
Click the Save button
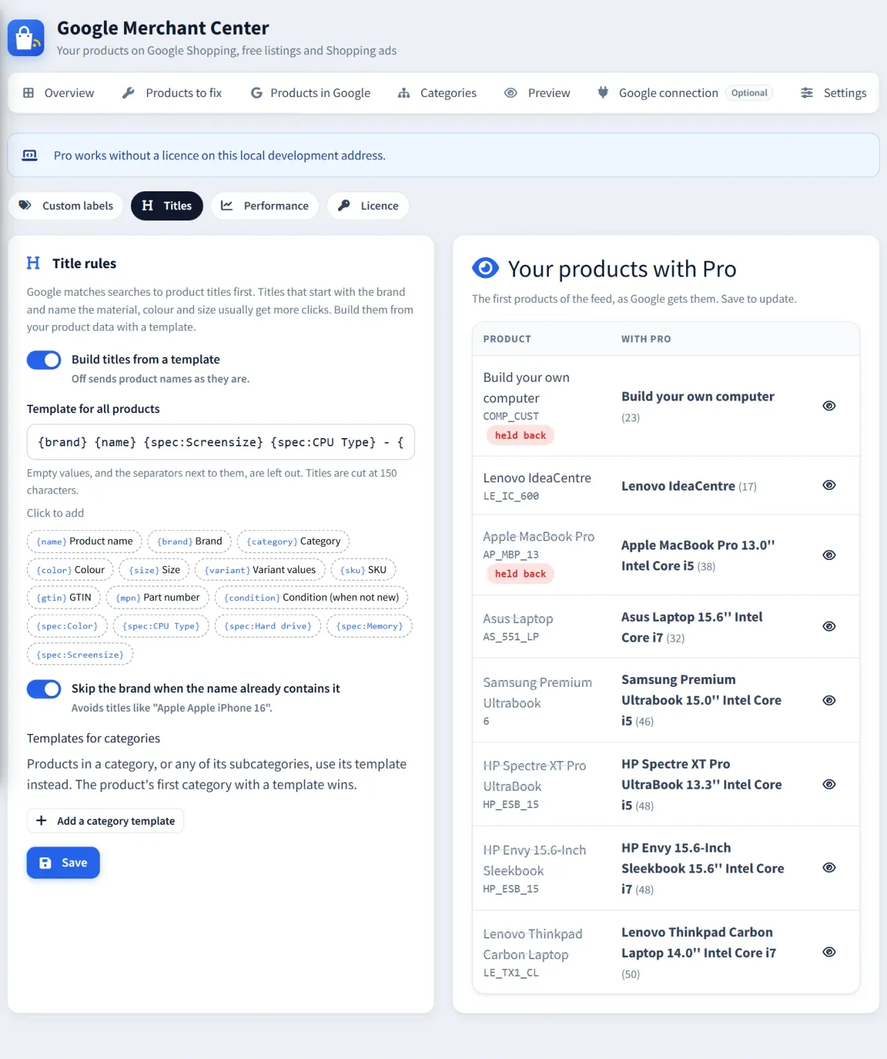point(63,863)
